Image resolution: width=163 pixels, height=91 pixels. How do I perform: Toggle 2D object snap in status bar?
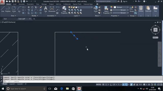[x=126, y=84]
